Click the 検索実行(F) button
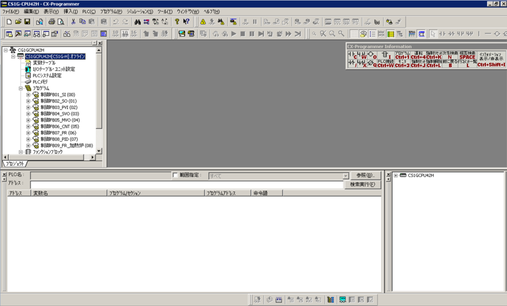Image resolution: width=507 pixels, height=306 pixels. (362, 184)
